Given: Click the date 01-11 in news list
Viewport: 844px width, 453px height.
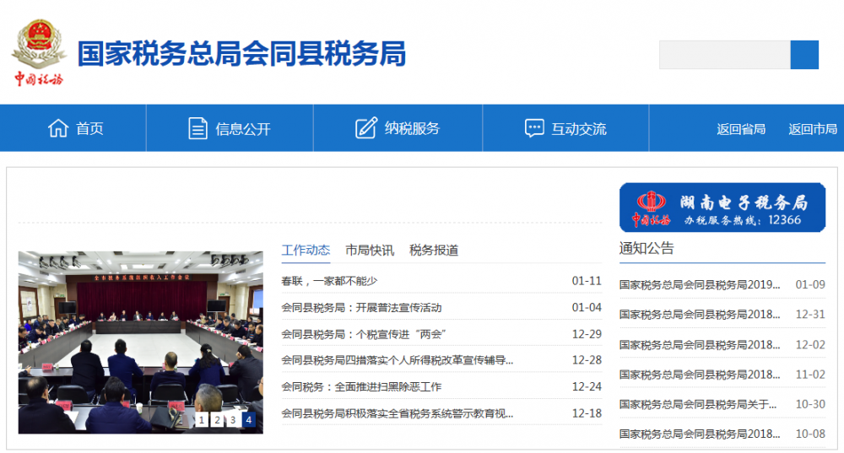Looking at the screenshot, I should click(587, 281).
